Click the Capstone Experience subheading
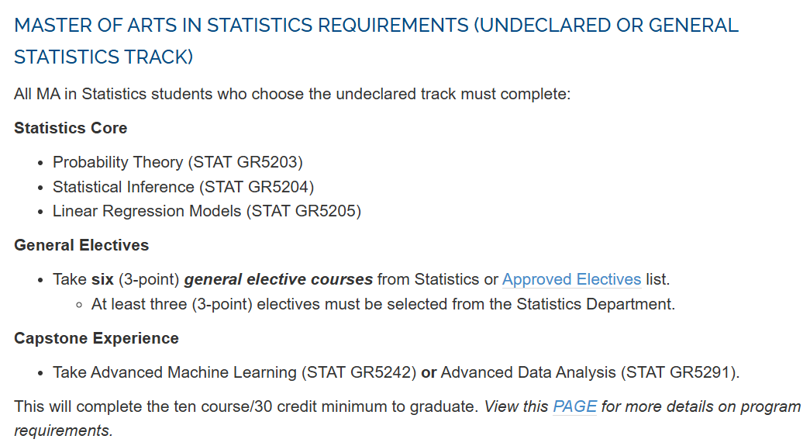The image size is (810, 446). [96, 338]
